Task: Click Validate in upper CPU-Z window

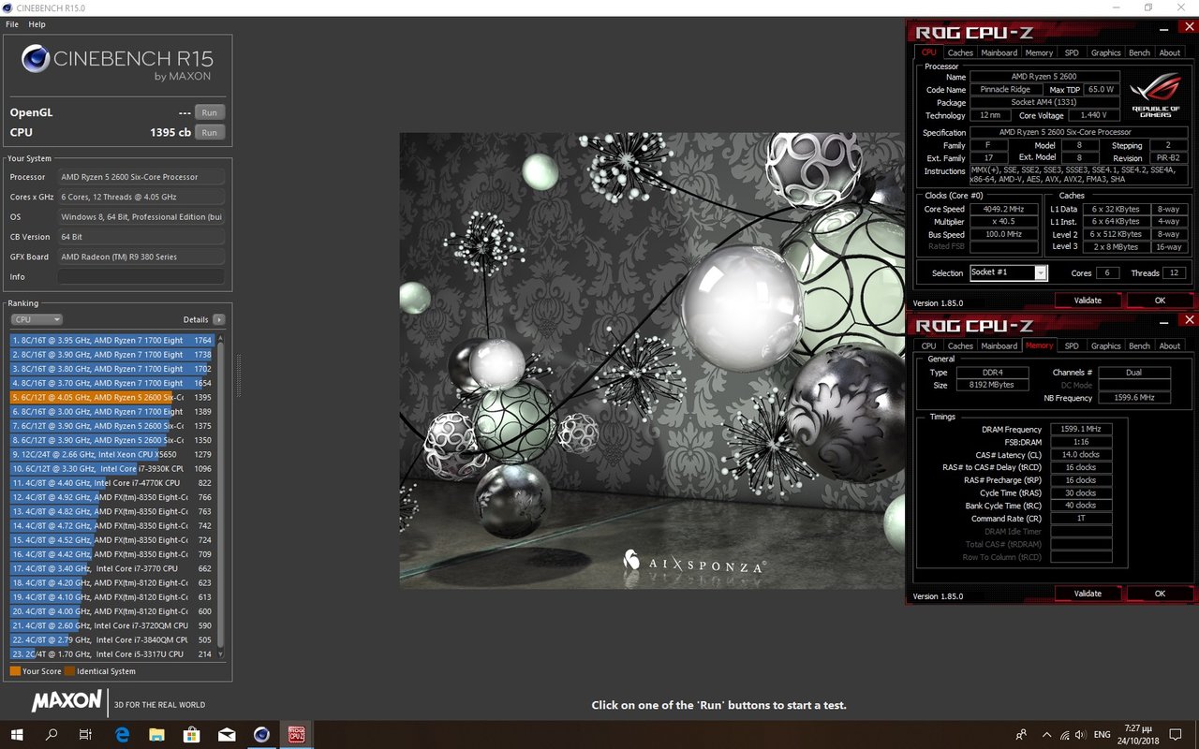Action: click(1088, 301)
